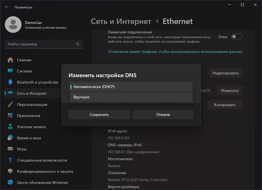The width and height of the screenshot is (262, 190).
Task: Click the Найти параметр search field
Action: click(x=41, y=44)
